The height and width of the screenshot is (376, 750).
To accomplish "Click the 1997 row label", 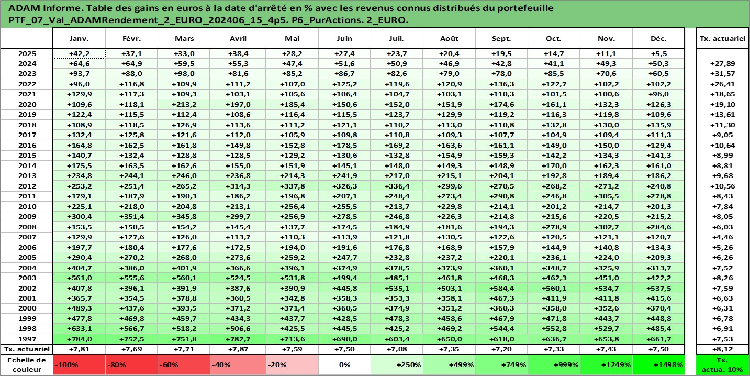I will 27,338.
